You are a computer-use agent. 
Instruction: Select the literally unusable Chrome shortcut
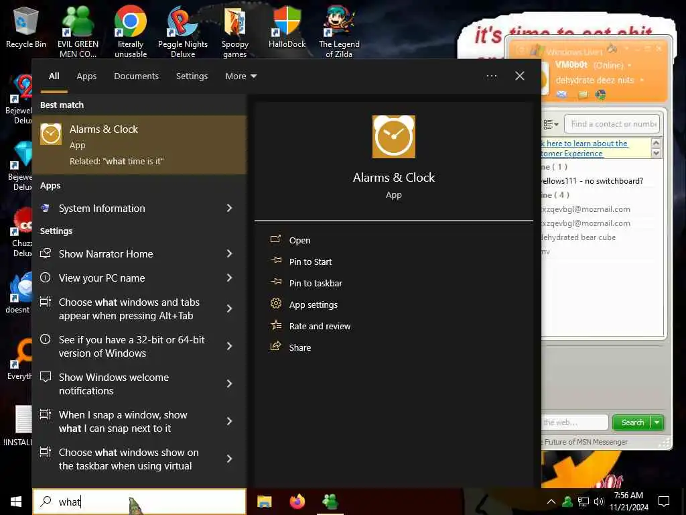pos(131,32)
